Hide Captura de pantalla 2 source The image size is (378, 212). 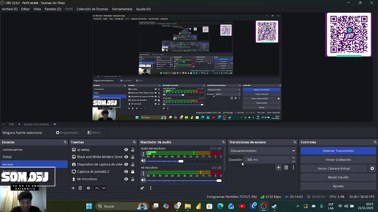point(126,172)
